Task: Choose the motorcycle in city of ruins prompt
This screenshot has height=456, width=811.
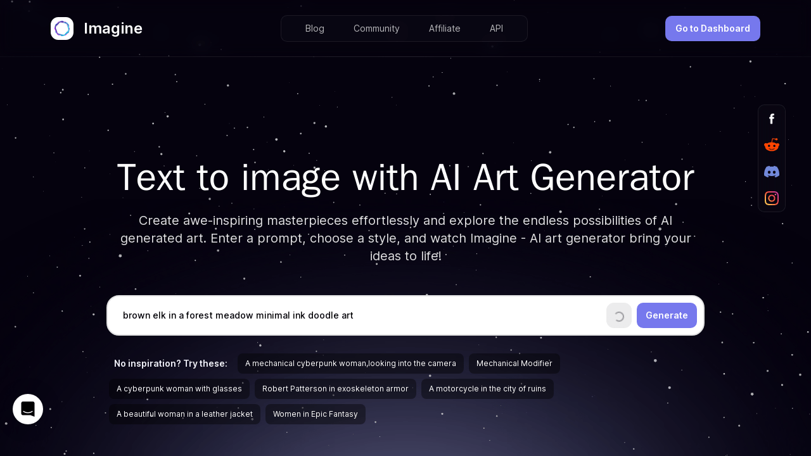Action: coord(487,389)
